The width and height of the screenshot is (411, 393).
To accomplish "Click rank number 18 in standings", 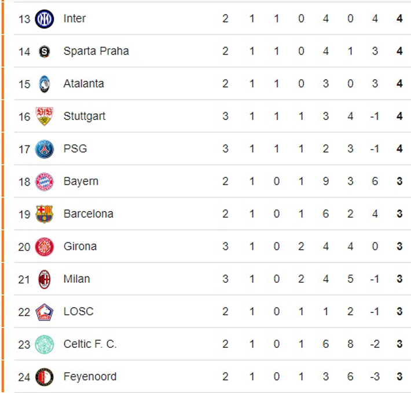I will (x=24, y=181).
